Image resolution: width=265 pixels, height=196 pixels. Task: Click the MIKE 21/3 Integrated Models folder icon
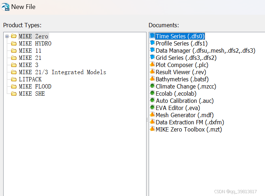coord(14,72)
